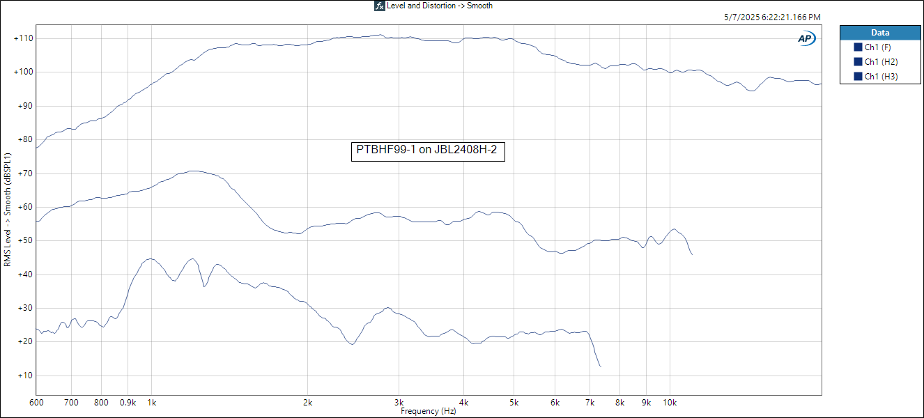This screenshot has height=418, width=924.
Task: Click the +70 y-axis tick label
Action: pos(25,173)
